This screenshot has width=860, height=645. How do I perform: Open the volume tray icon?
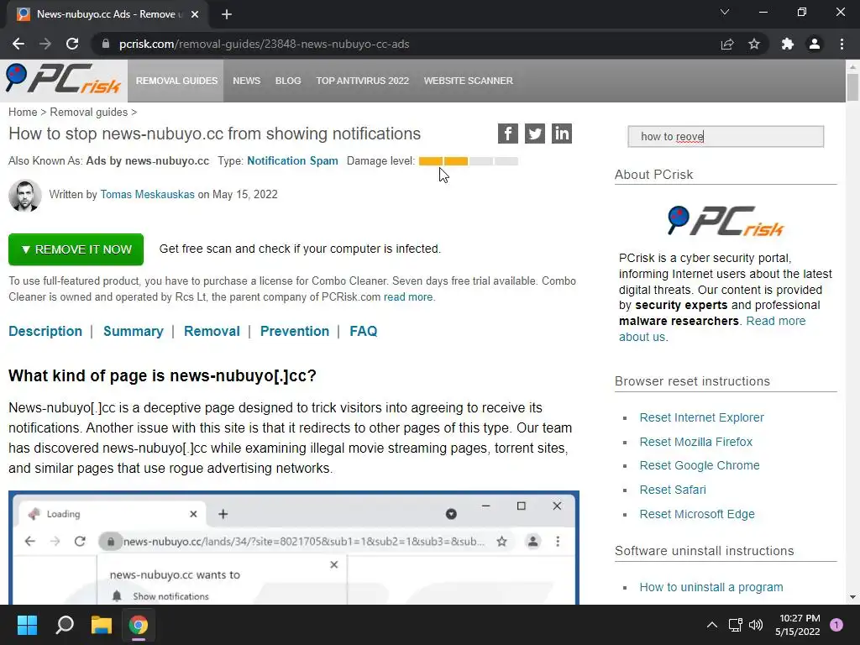[756, 625]
